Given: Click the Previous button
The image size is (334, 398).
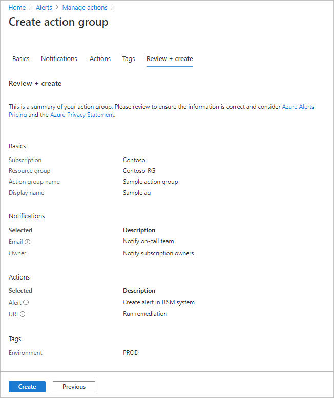Looking at the screenshot, I should pyautogui.click(x=74, y=387).
